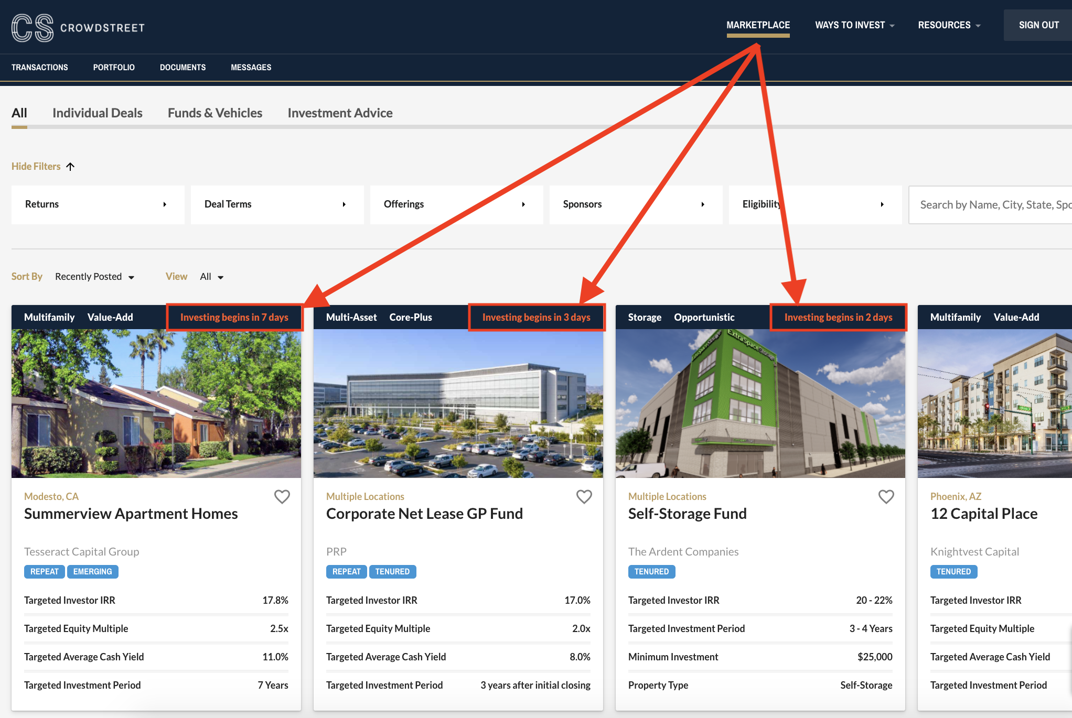1072x718 pixels.
Task: Click the Hide Filters link
Action: tap(36, 166)
